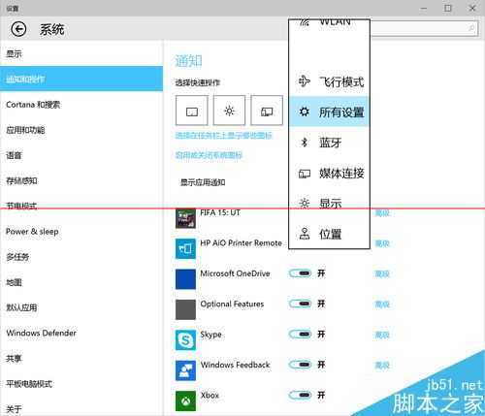The image size is (485, 416).
Task: Click the settings search box
Action: 424,29
